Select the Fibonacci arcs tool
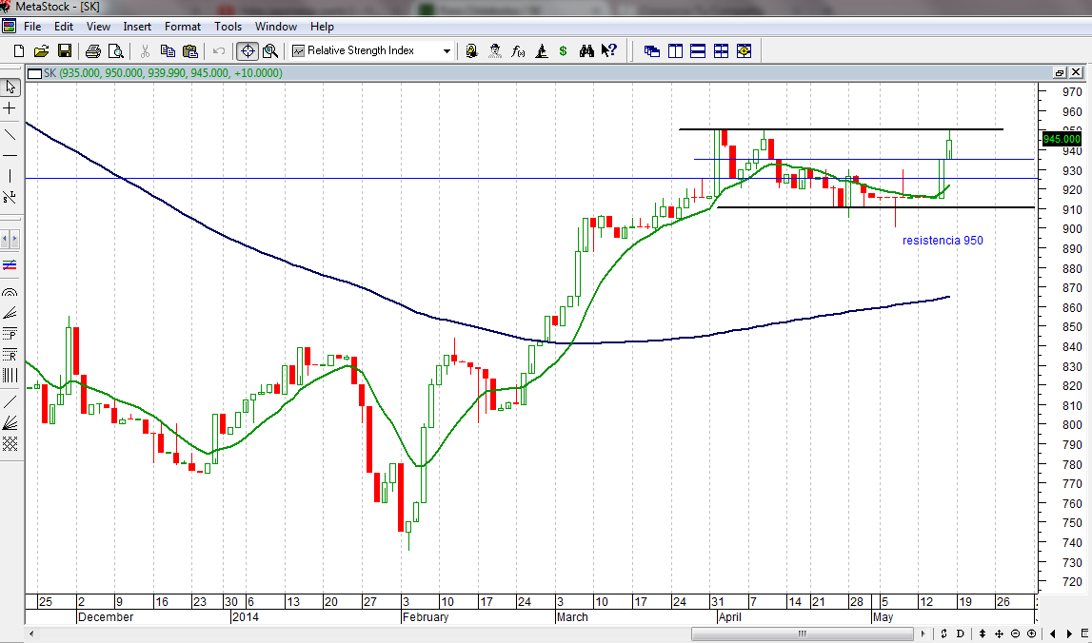The width and height of the screenshot is (1092, 643). [x=10, y=292]
